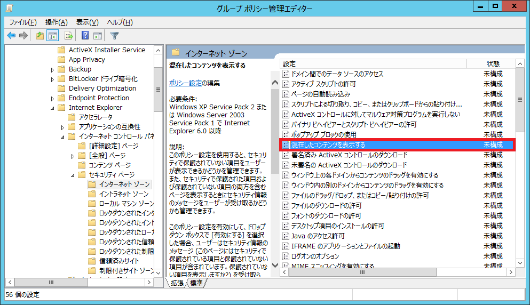Click the Filter funnel icon
This screenshot has height=305, width=530.
click(115, 36)
